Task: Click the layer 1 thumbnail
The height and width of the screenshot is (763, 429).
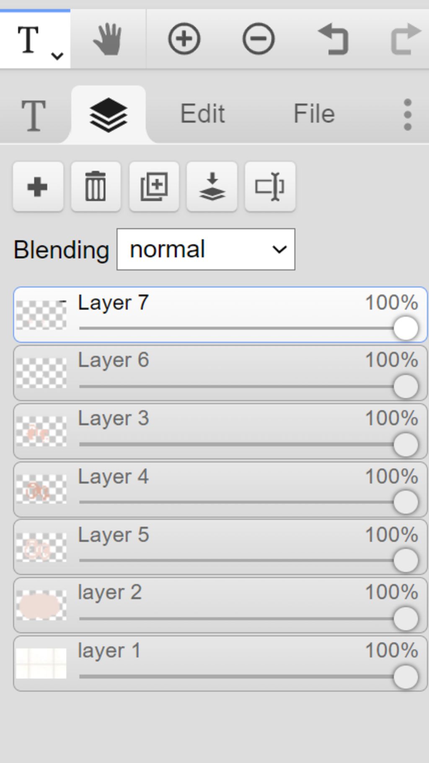Action: coord(41,663)
